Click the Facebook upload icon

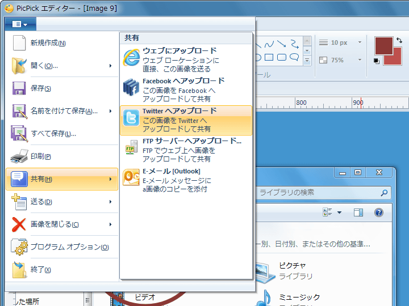pos(131,87)
